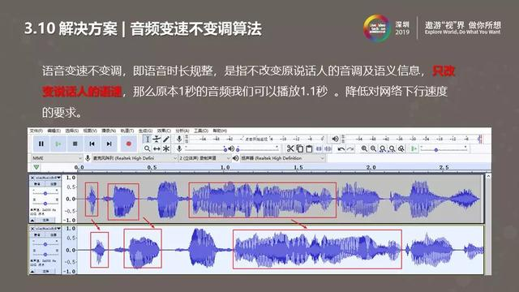Open the 编辑(E) Edit menu
This screenshot has width=519, height=292.
[54, 131]
